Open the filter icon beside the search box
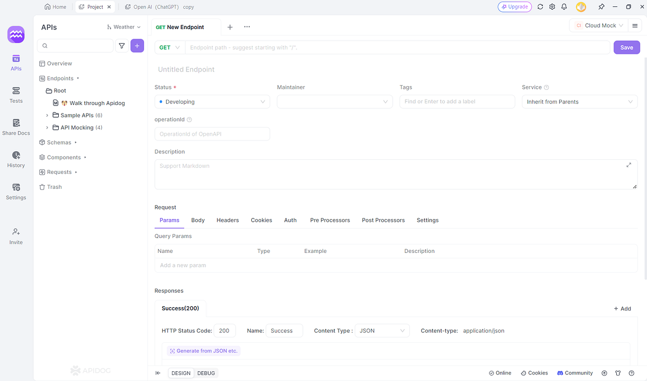Viewport: 647px width, 381px height. pos(122,46)
